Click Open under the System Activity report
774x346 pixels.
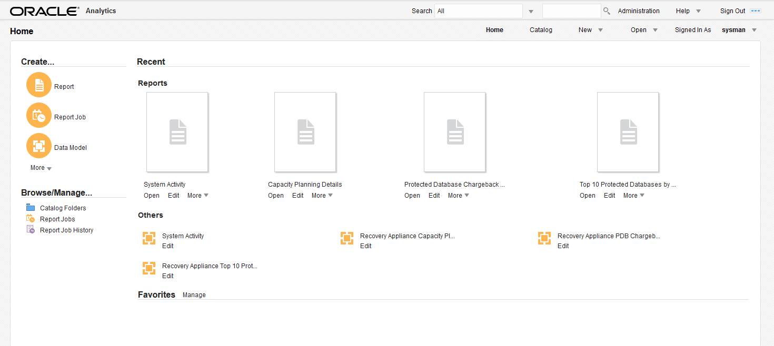152,196
